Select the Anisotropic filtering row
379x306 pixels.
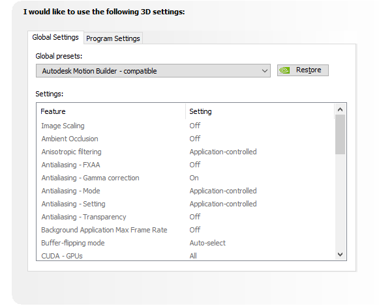tap(186, 152)
